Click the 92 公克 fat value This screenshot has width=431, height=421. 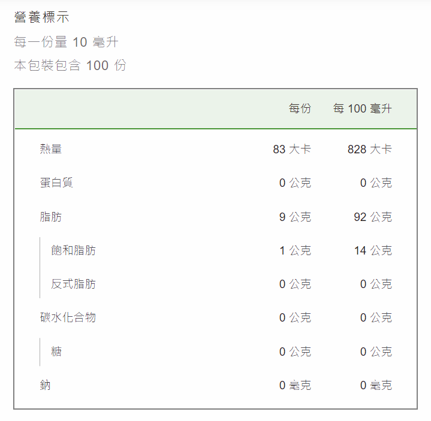coord(373,217)
